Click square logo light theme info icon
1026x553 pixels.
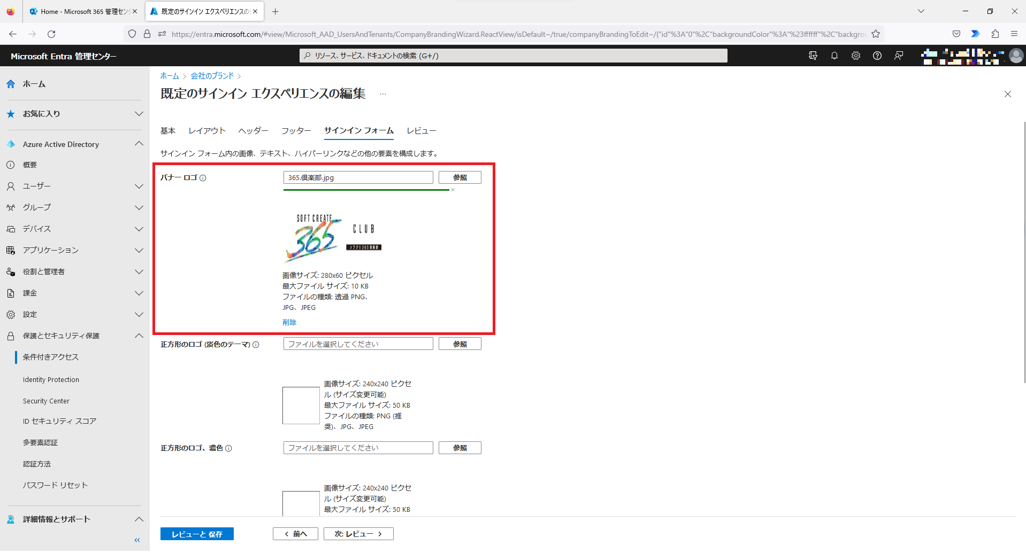click(256, 345)
